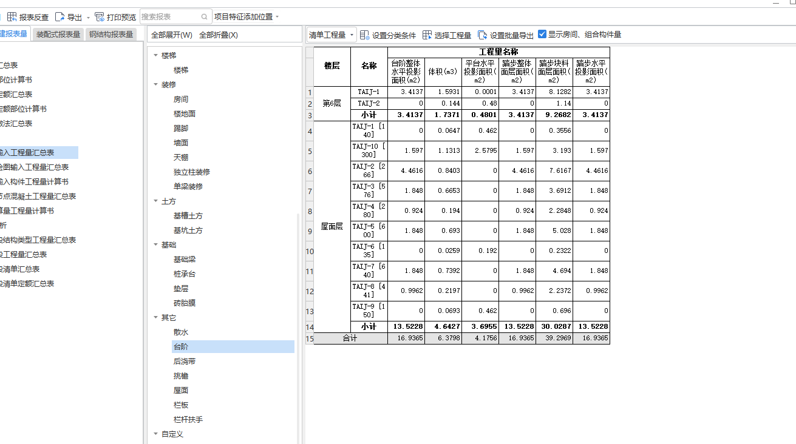This screenshot has height=444, width=796.
Task: Click the 设置分类条件 icon
Action: point(365,35)
